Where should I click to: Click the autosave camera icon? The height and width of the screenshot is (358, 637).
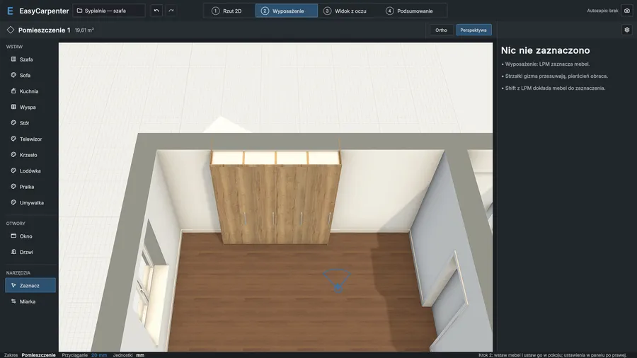pos(627,11)
